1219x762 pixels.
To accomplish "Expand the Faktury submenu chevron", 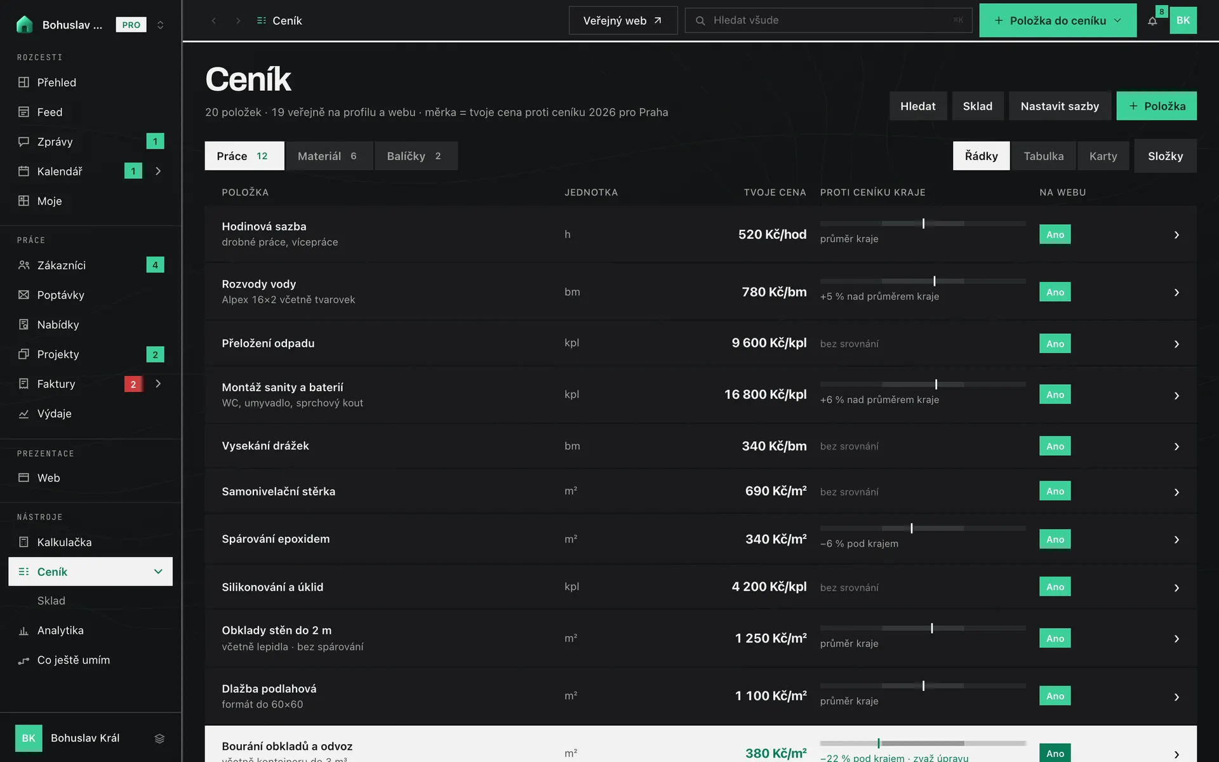I will pyautogui.click(x=158, y=384).
